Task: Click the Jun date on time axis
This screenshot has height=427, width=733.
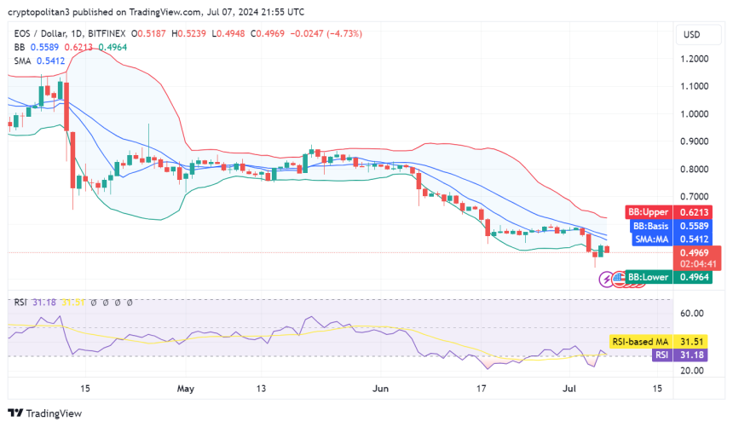Action: click(x=381, y=388)
